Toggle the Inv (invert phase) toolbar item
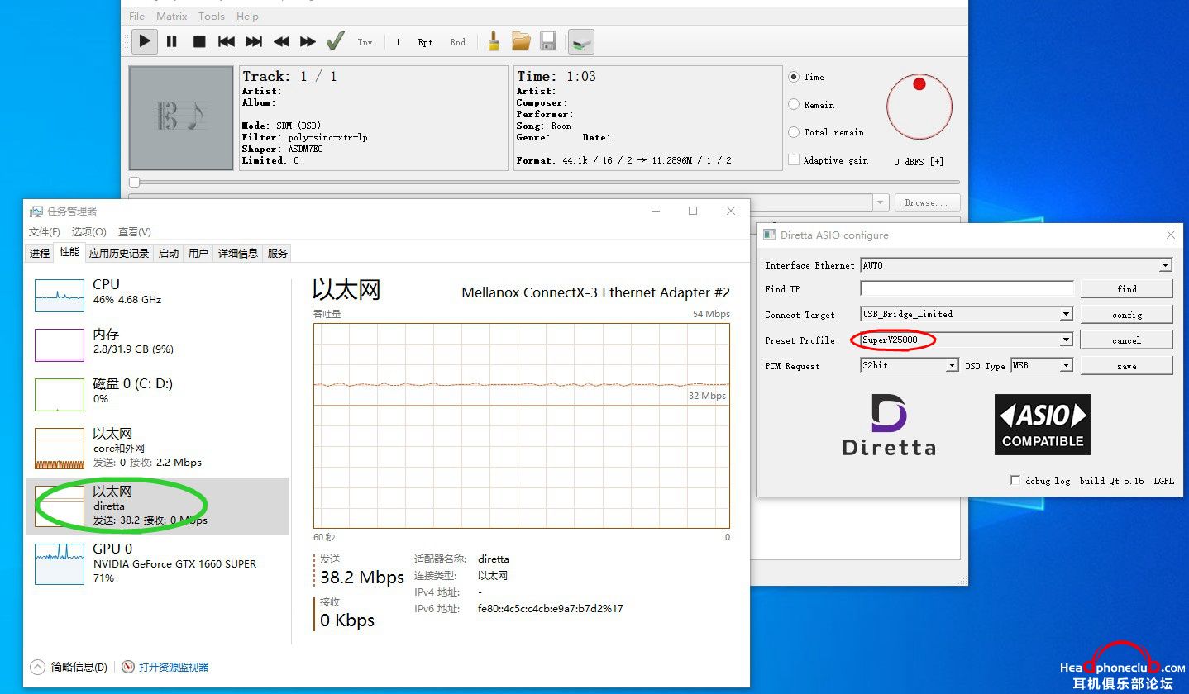 click(x=365, y=42)
